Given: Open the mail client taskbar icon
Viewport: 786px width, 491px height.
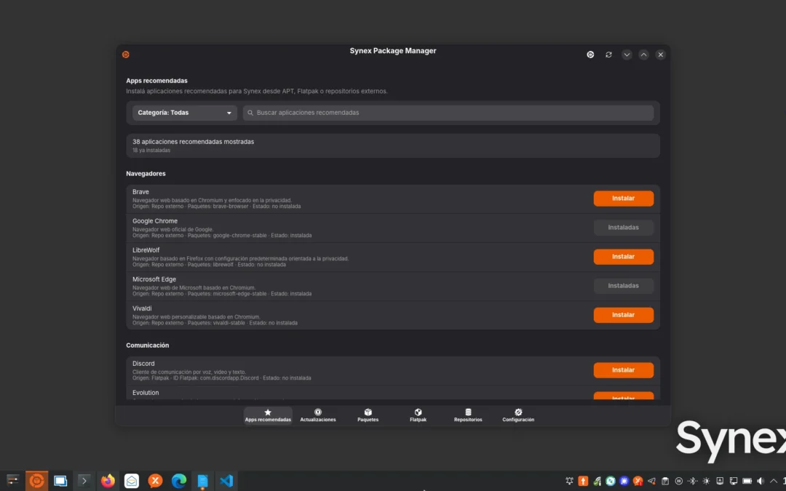Looking at the screenshot, I should point(131,481).
